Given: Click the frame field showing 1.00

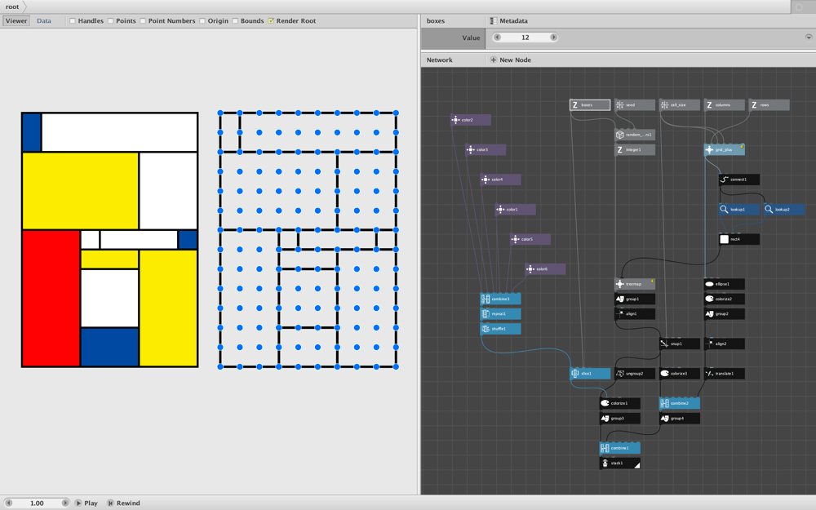Looking at the screenshot, I should (x=37, y=503).
